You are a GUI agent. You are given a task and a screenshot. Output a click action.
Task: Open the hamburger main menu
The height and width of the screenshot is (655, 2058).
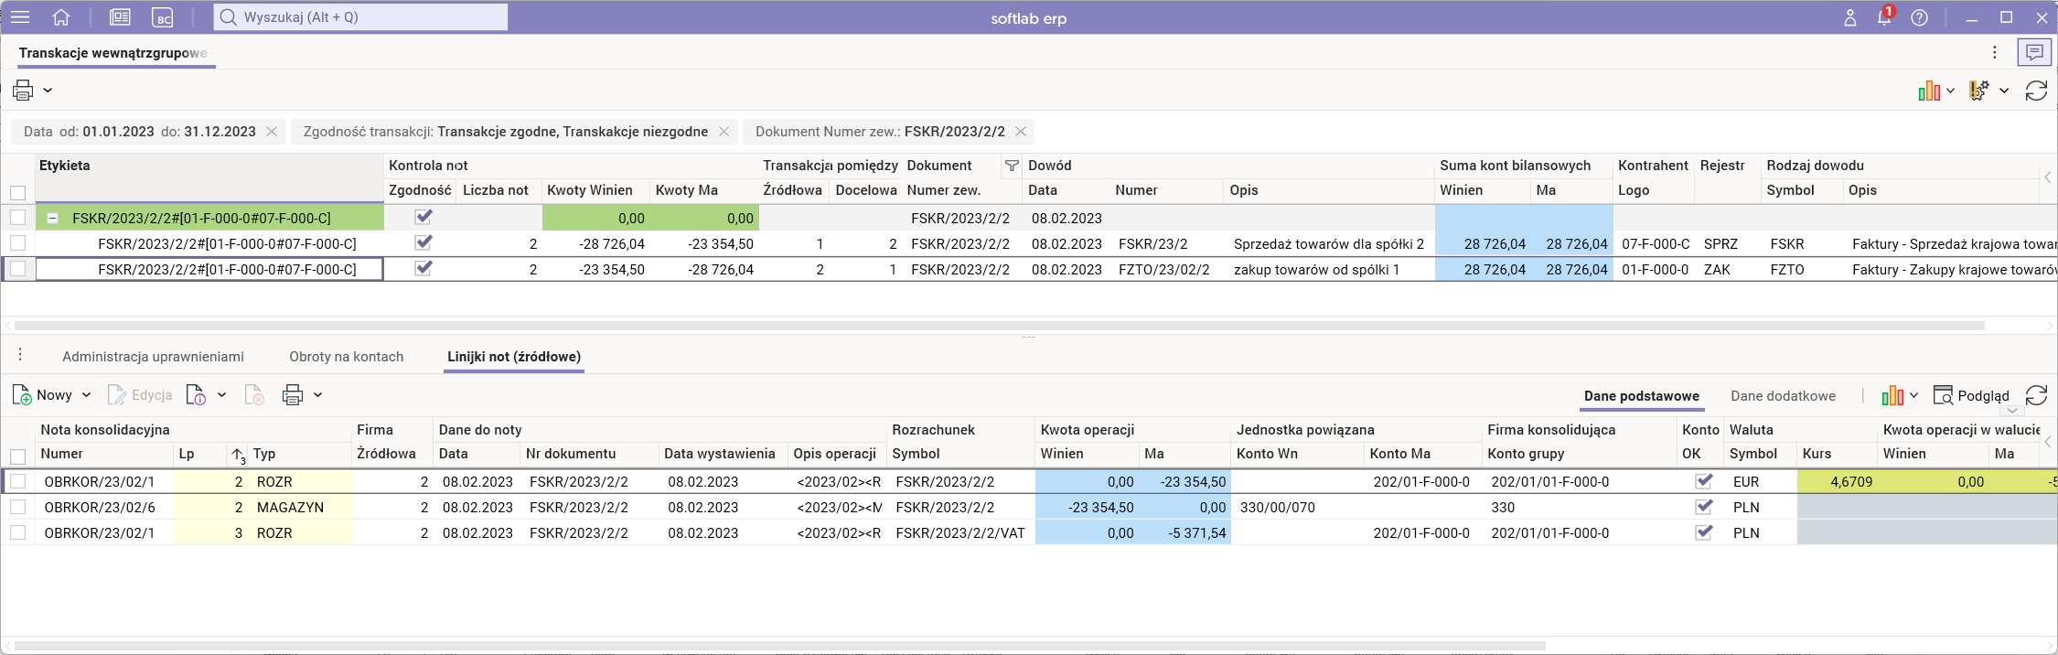[x=20, y=17]
